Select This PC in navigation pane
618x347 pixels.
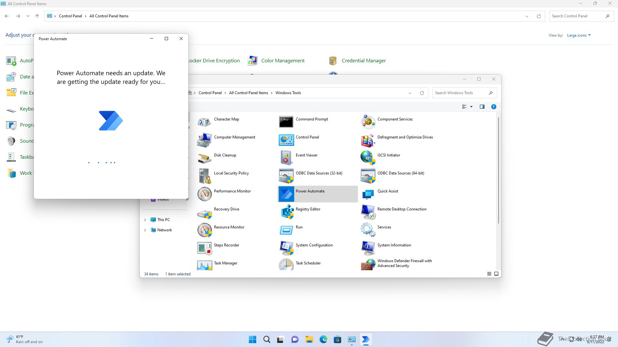point(164,220)
